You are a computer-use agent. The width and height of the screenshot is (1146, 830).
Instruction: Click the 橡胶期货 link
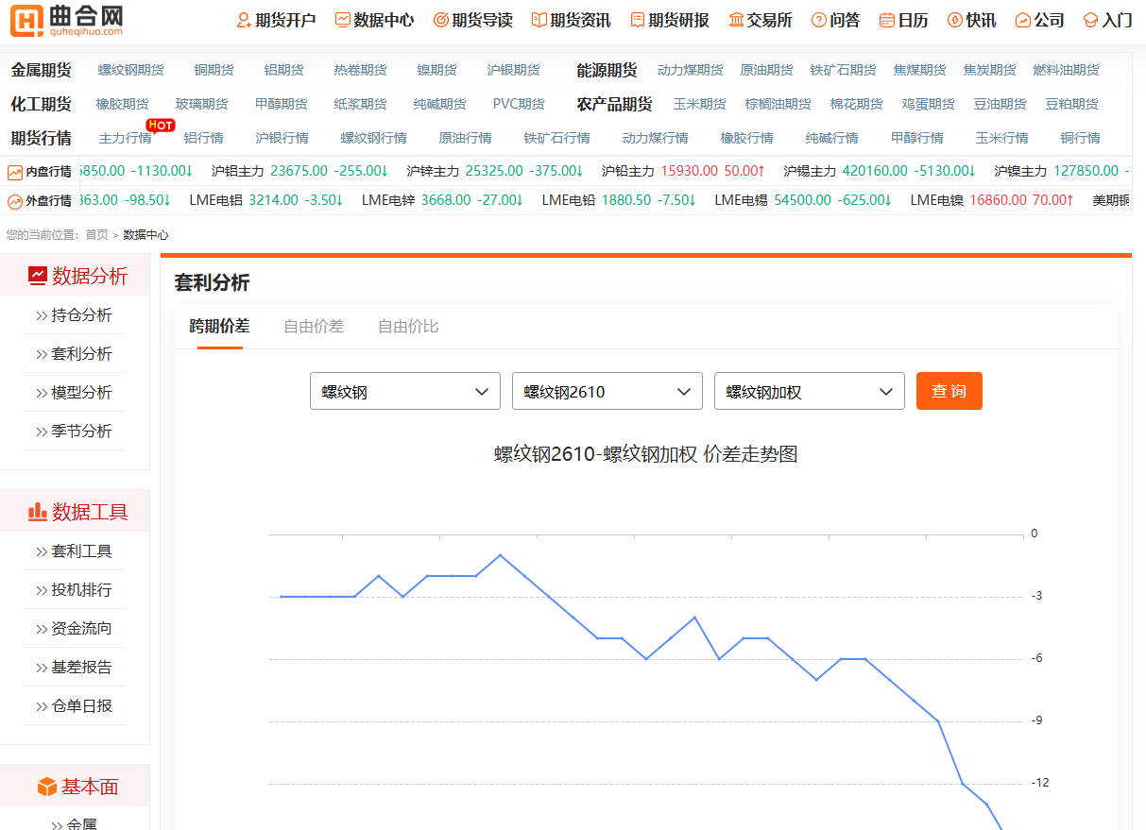coord(123,104)
